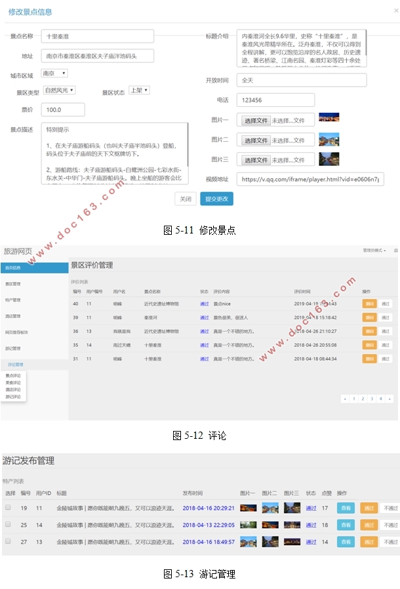Click the 不通过 button for travelogue 27
The height and width of the screenshot is (589, 400).
(x=390, y=542)
